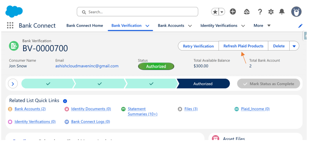Expand the path details chevron button
Screen dimensions: 312x153
click(13, 84)
